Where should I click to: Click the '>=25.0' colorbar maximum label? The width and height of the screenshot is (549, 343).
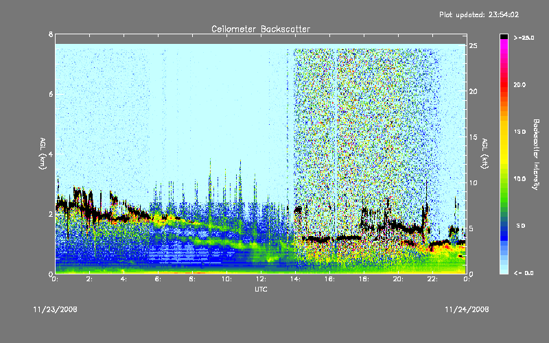point(524,38)
